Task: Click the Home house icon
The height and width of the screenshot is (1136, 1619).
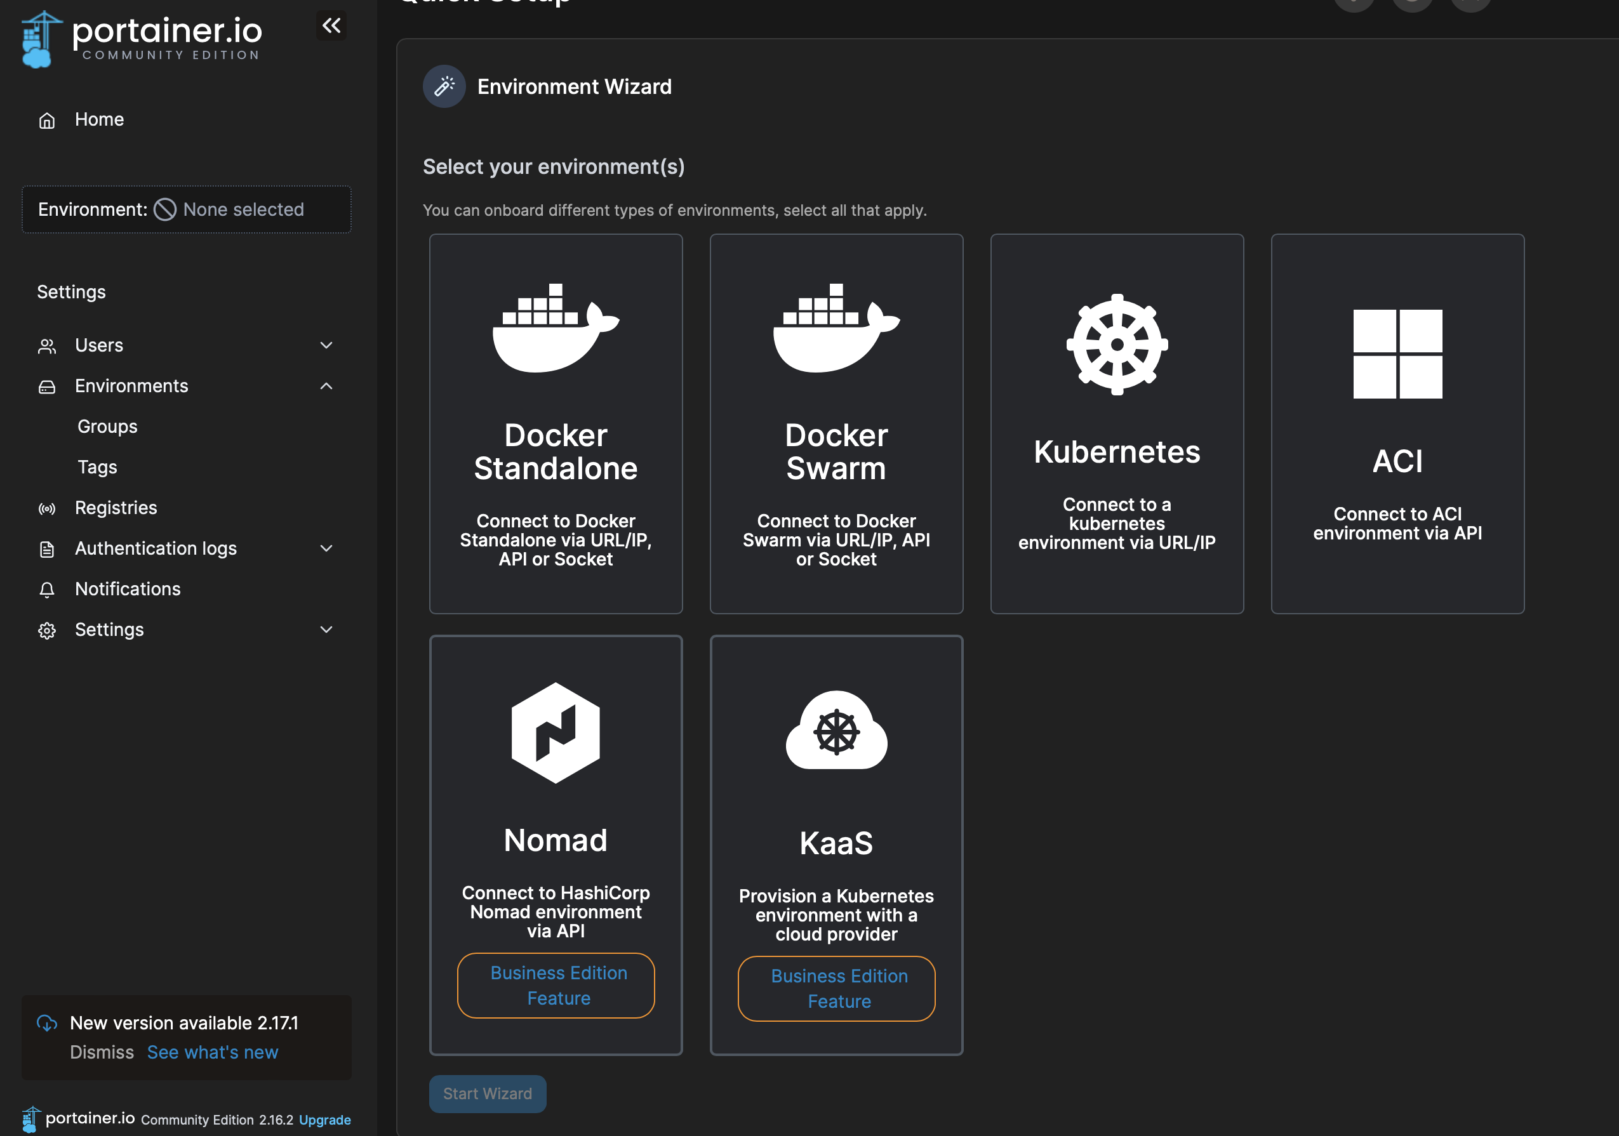Action: click(x=46, y=121)
